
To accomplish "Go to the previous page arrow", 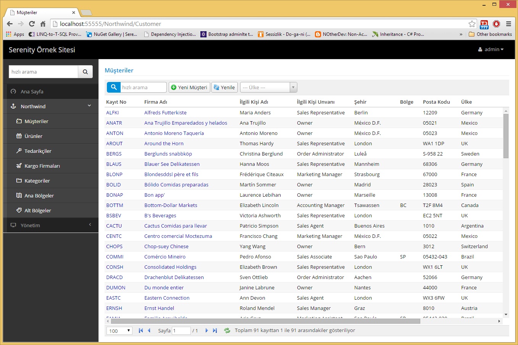I will click(x=149, y=331).
